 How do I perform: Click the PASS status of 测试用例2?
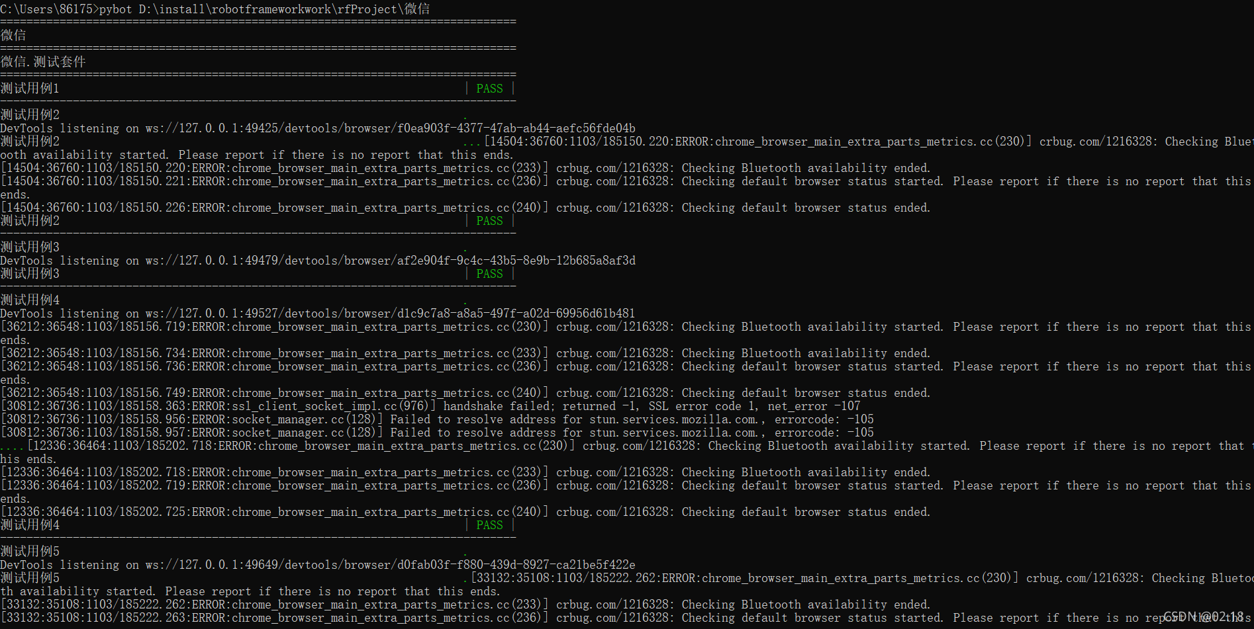coord(489,220)
